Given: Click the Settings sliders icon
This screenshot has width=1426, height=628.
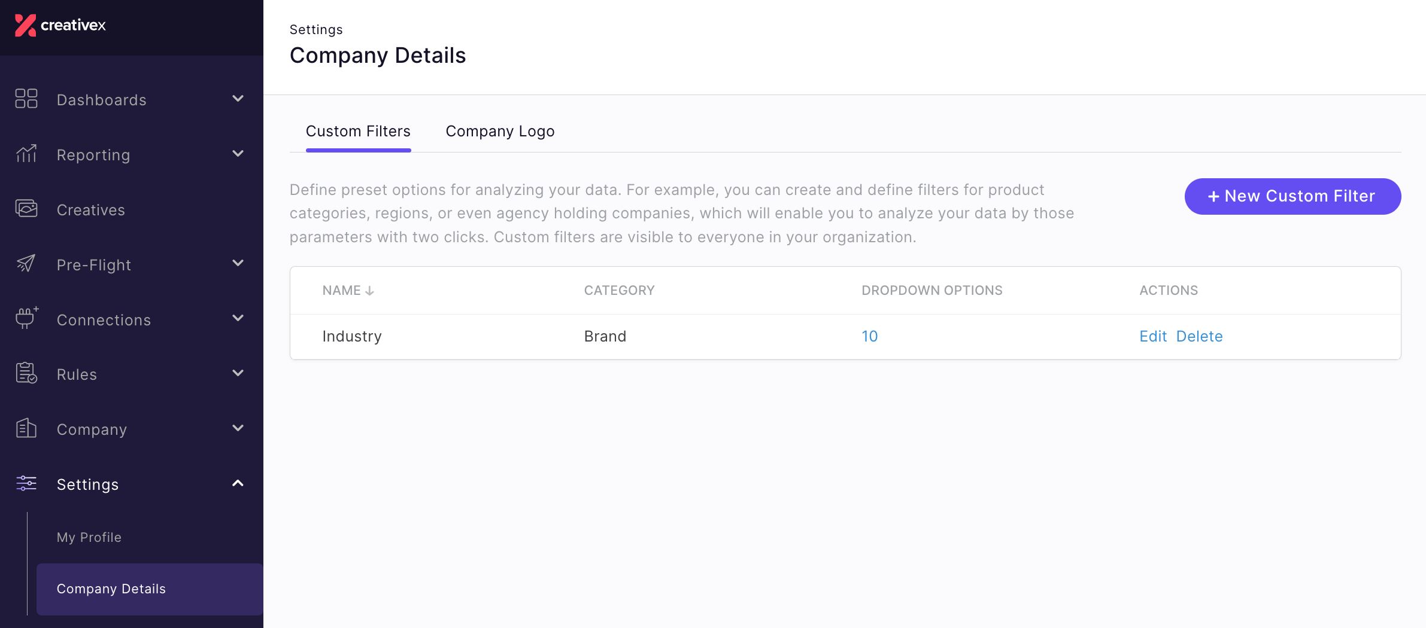Looking at the screenshot, I should pyautogui.click(x=26, y=483).
